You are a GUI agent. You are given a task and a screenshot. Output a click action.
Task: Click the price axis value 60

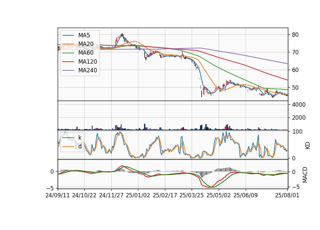tap(295, 70)
